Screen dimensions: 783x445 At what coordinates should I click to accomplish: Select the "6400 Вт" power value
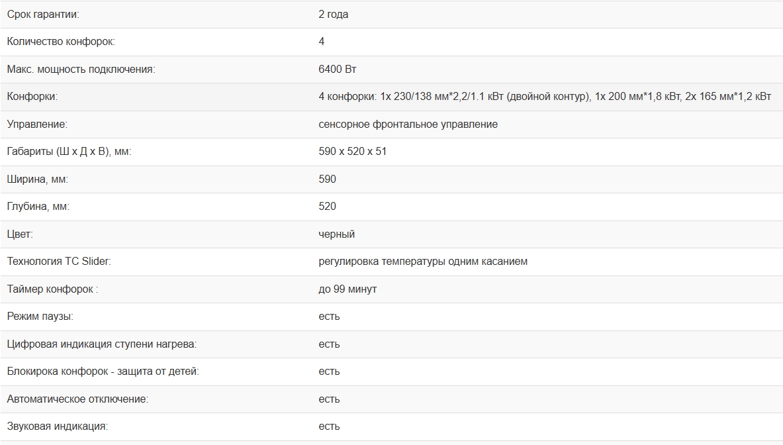point(338,69)
